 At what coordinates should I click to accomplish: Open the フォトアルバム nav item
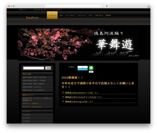pyautogui.click(x=70, y=15)
